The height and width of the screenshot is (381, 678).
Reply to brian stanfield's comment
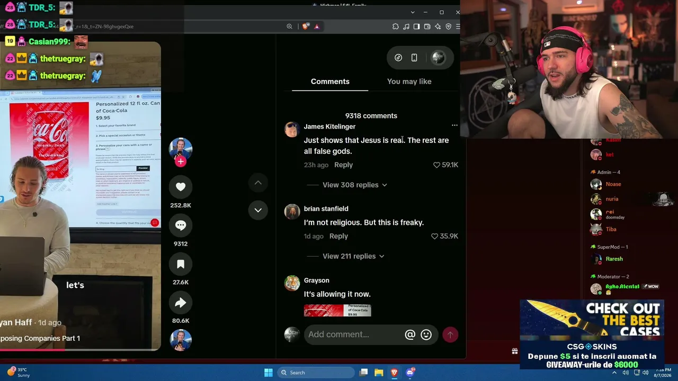(338, 237)
